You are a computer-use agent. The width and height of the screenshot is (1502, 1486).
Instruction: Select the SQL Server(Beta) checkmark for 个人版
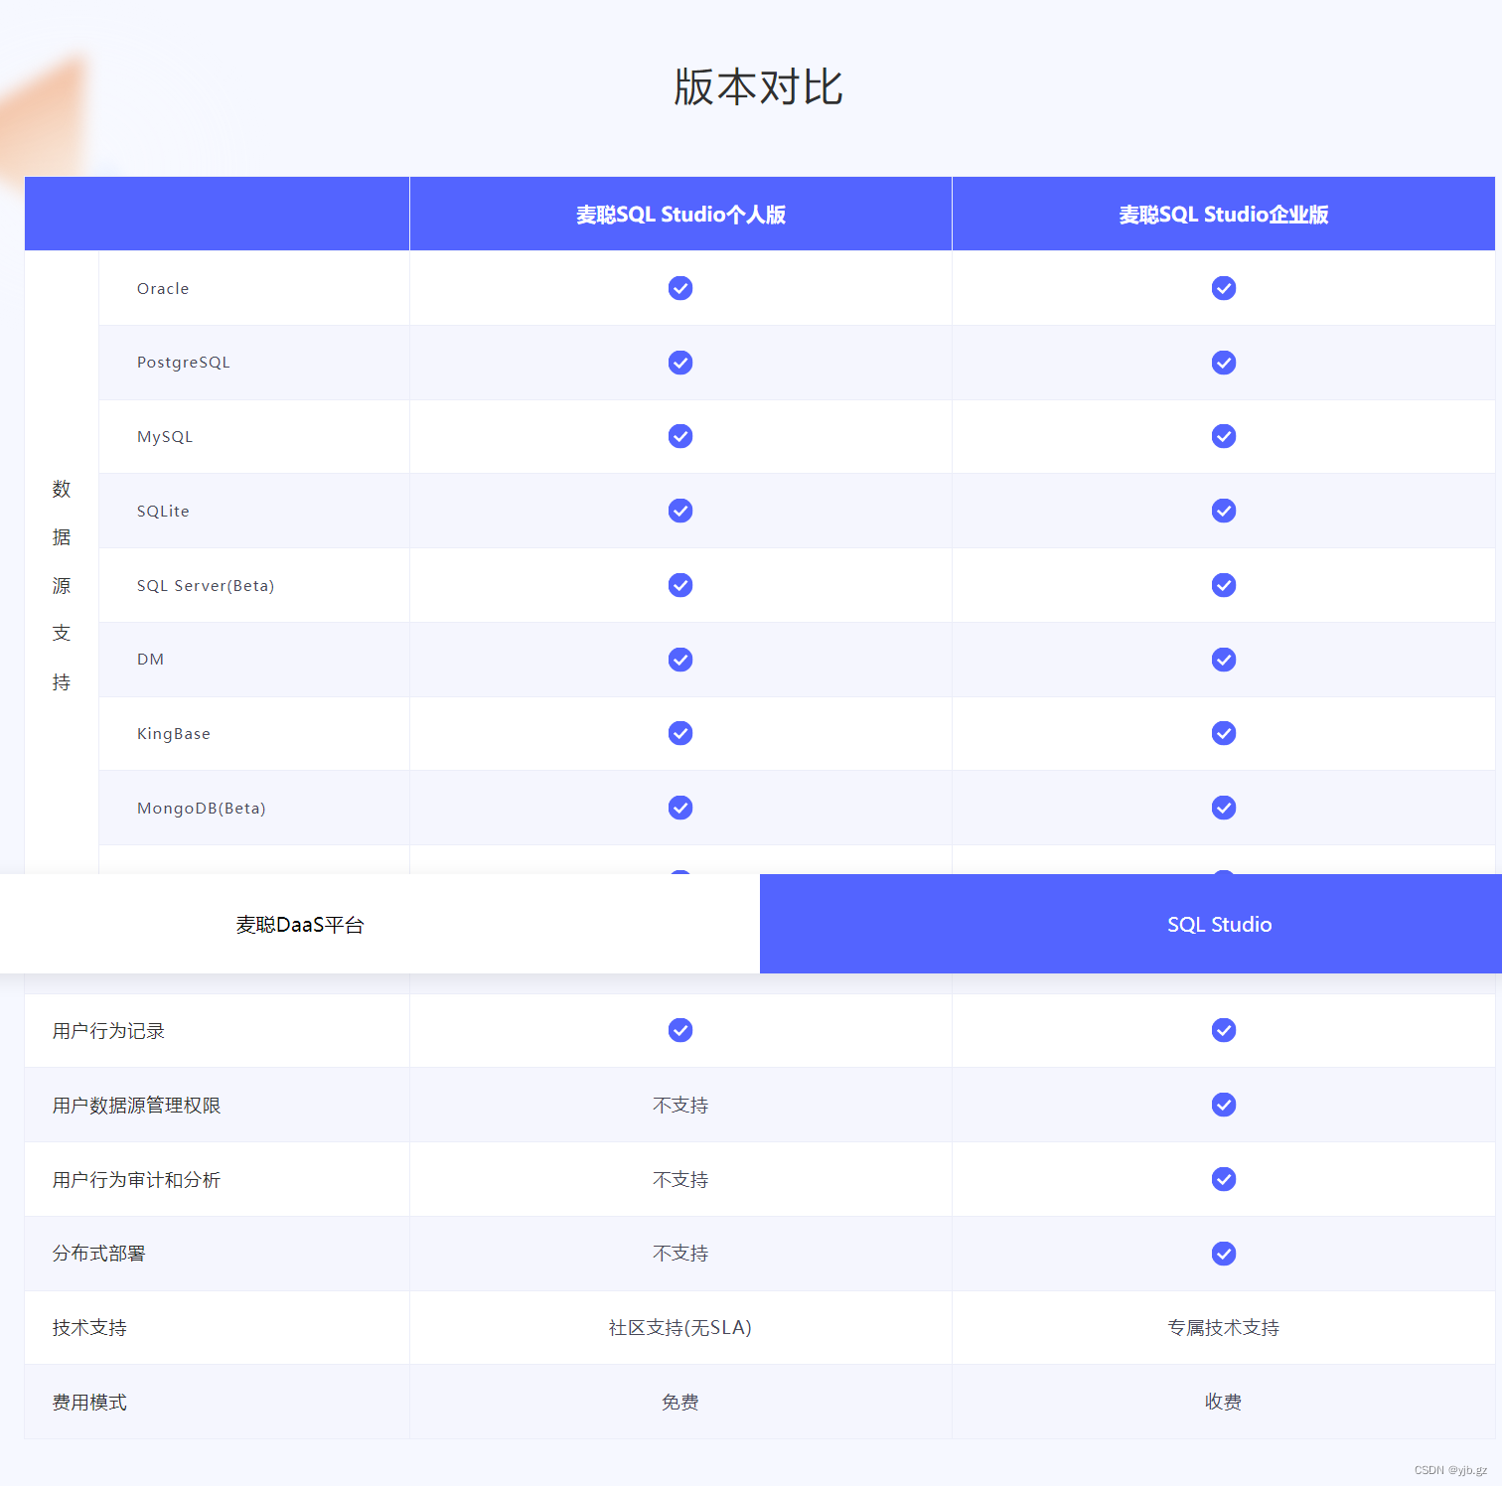(x=679, y=585)
